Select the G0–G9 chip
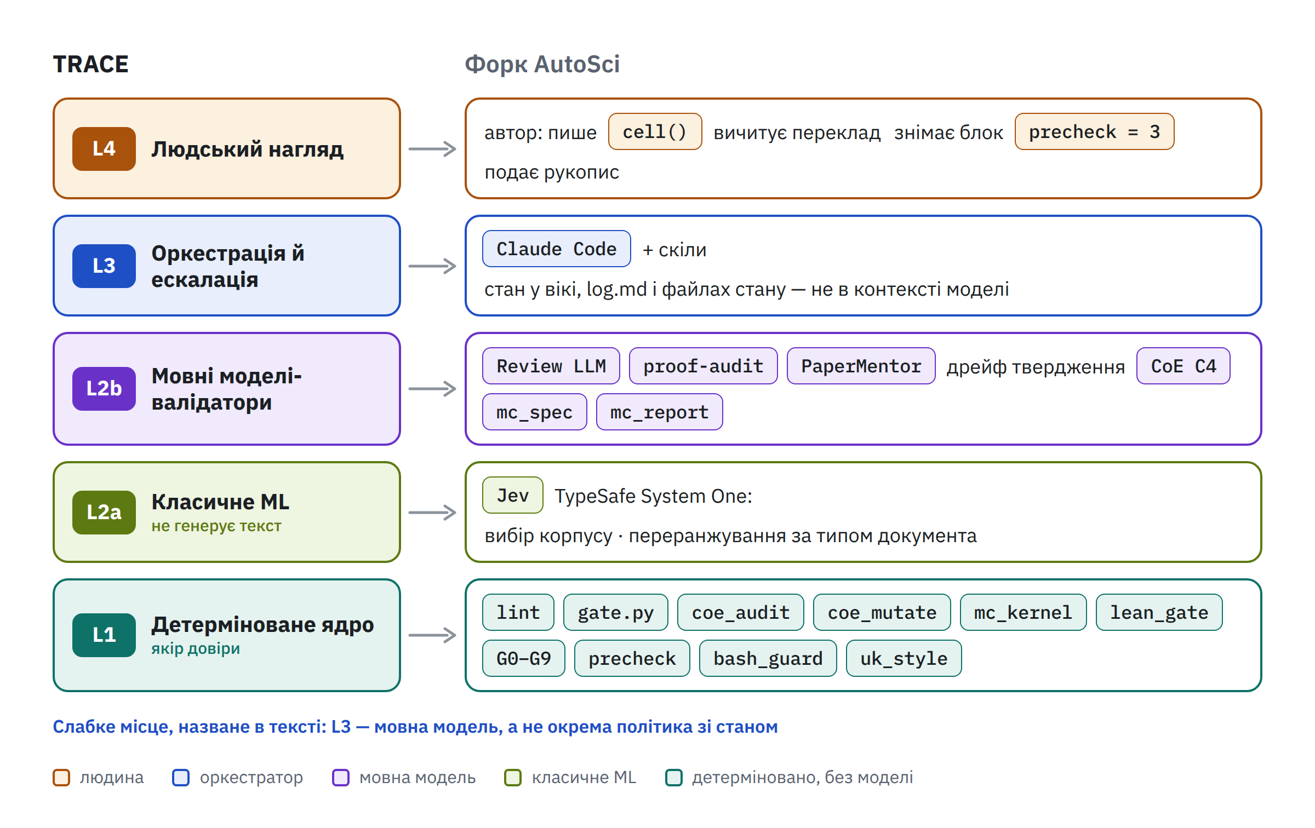 (x=523, y=659)
